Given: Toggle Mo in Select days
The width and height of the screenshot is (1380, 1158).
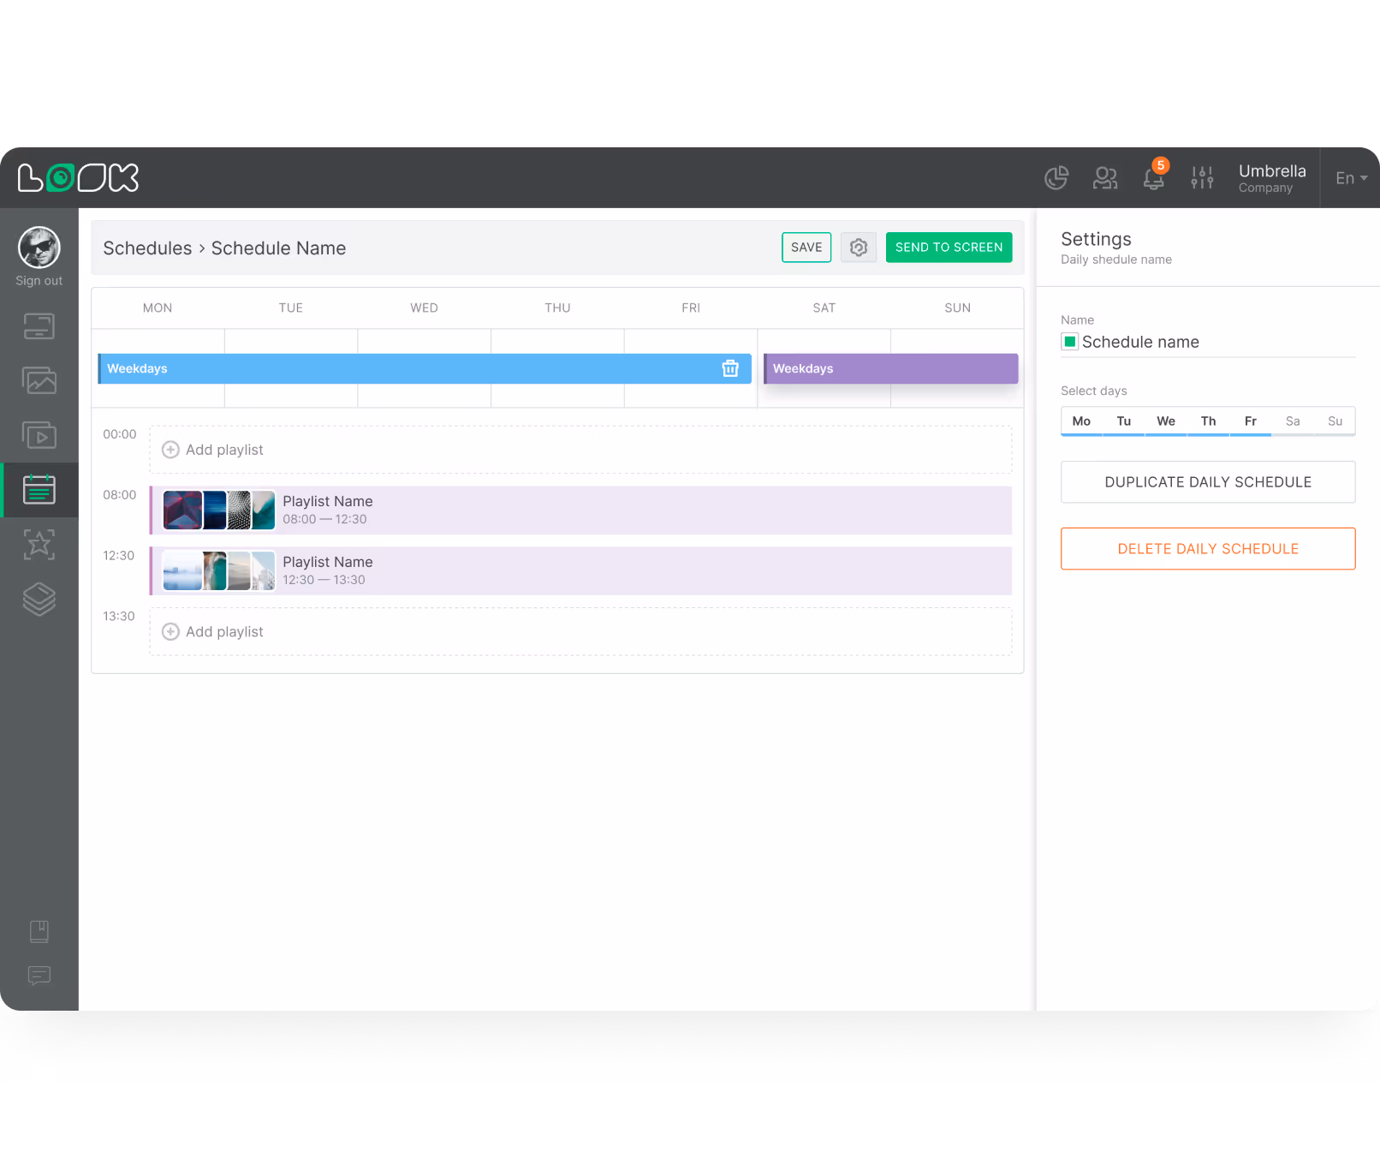Looking at the screenshot, I should pos(1081,421).
